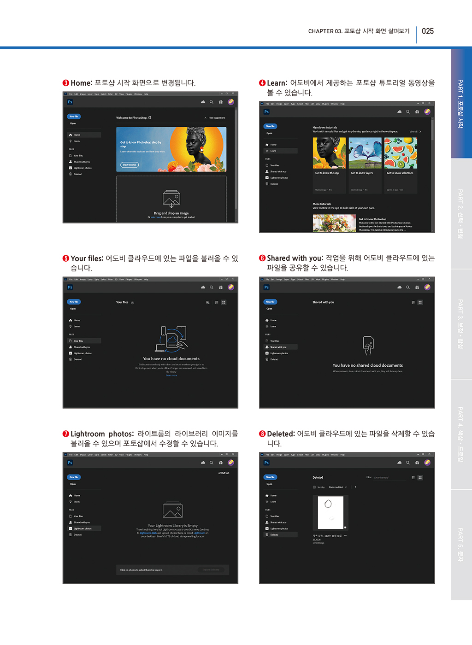Click the gift icon in the Lightroom photos screenshot
Screen dimensions: 472x645
[221, 463]
